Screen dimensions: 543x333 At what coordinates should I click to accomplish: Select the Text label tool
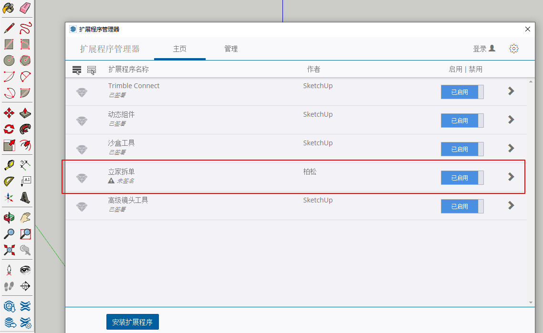point(25,181)
